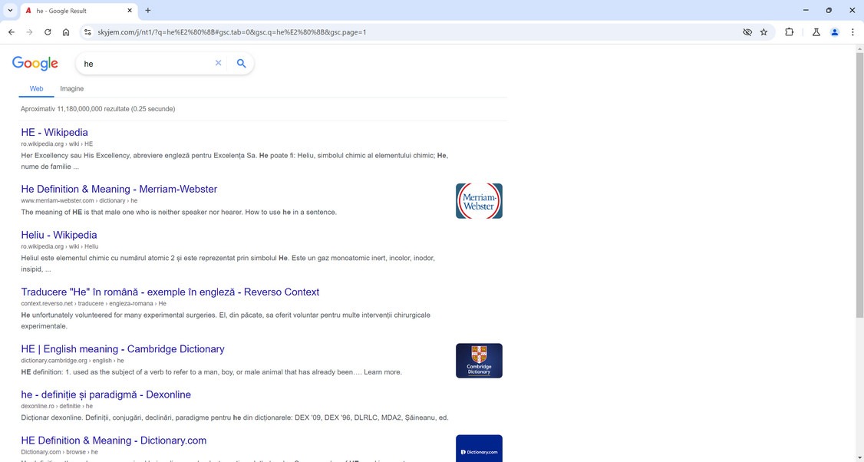This screenshot has height=462, width=864.
Task: Open the Chrome profile avatar
Action: coord(835,31)
